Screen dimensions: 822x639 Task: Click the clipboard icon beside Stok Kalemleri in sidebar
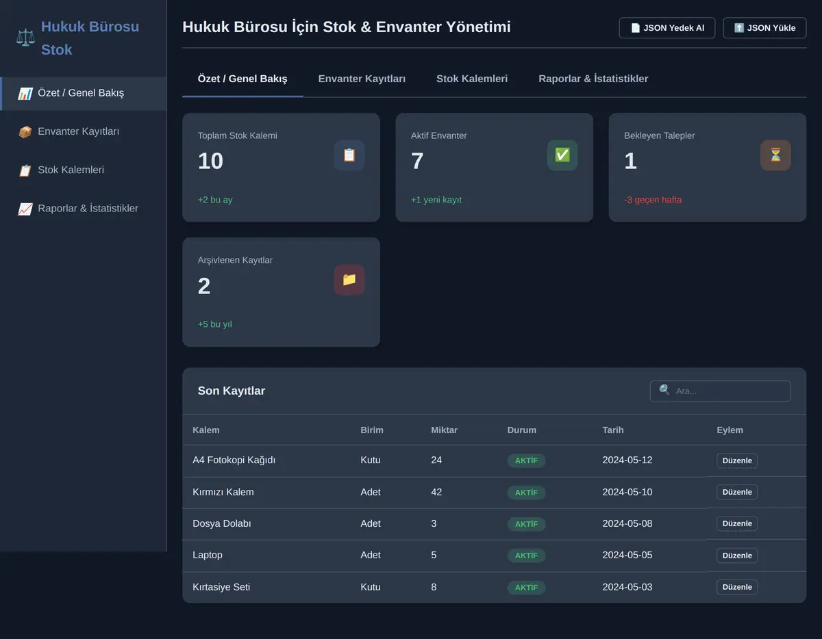tap(25, 170)
